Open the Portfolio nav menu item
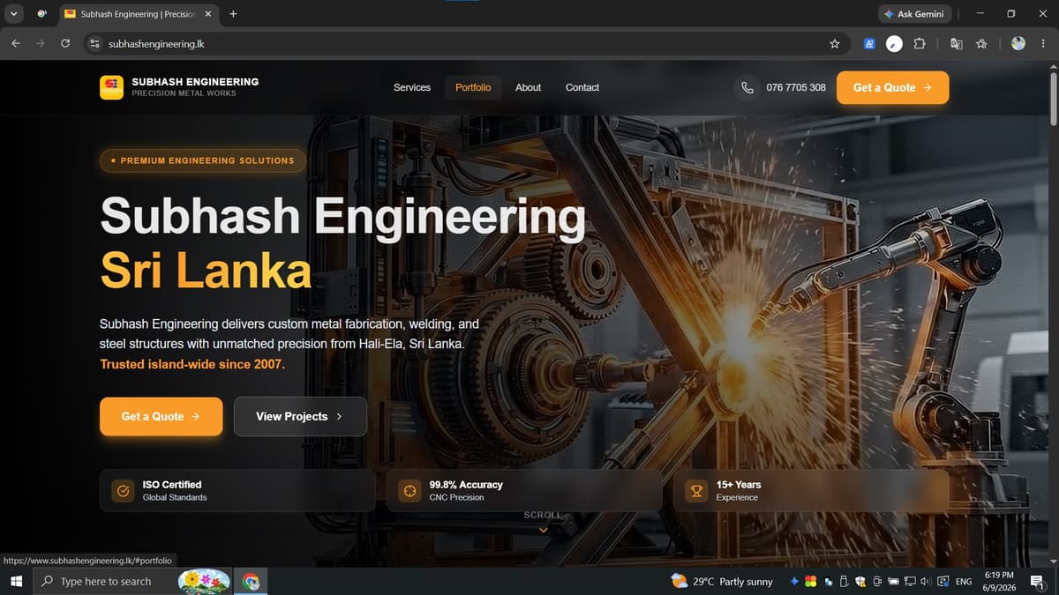The width and height of the screenshot is (1059, 595). 473,87
